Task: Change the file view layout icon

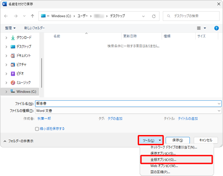Action: pyautogui.click(x=199, y=28)
